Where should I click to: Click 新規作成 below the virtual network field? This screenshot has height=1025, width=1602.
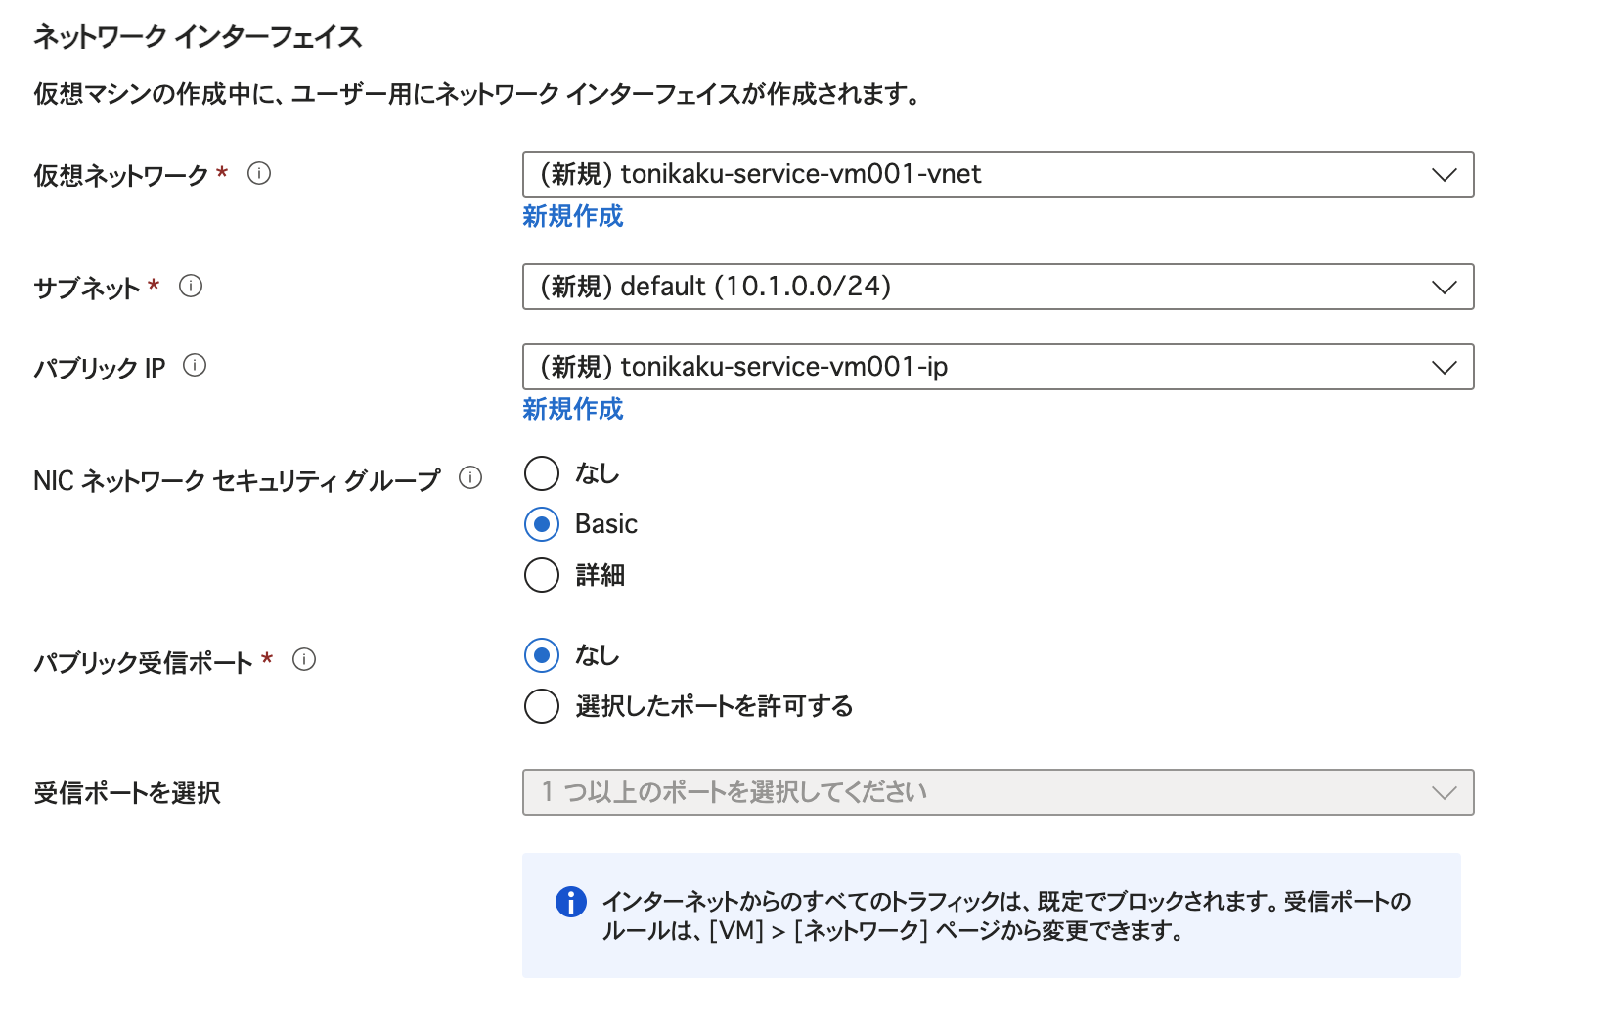point(572,217)
